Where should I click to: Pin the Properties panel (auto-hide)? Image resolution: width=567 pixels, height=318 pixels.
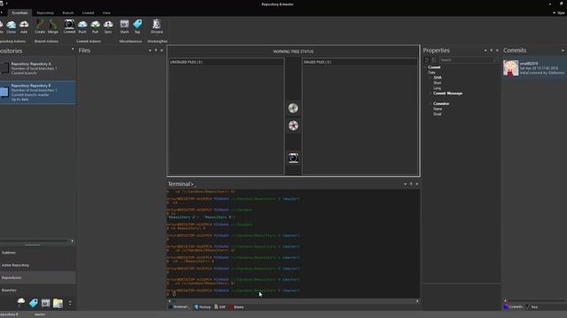492,50
